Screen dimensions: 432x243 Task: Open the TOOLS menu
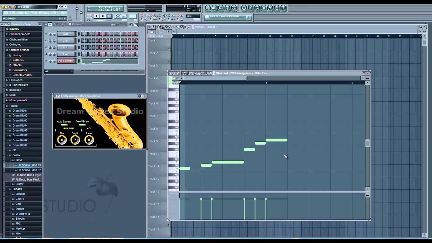[x=55, y=13]
